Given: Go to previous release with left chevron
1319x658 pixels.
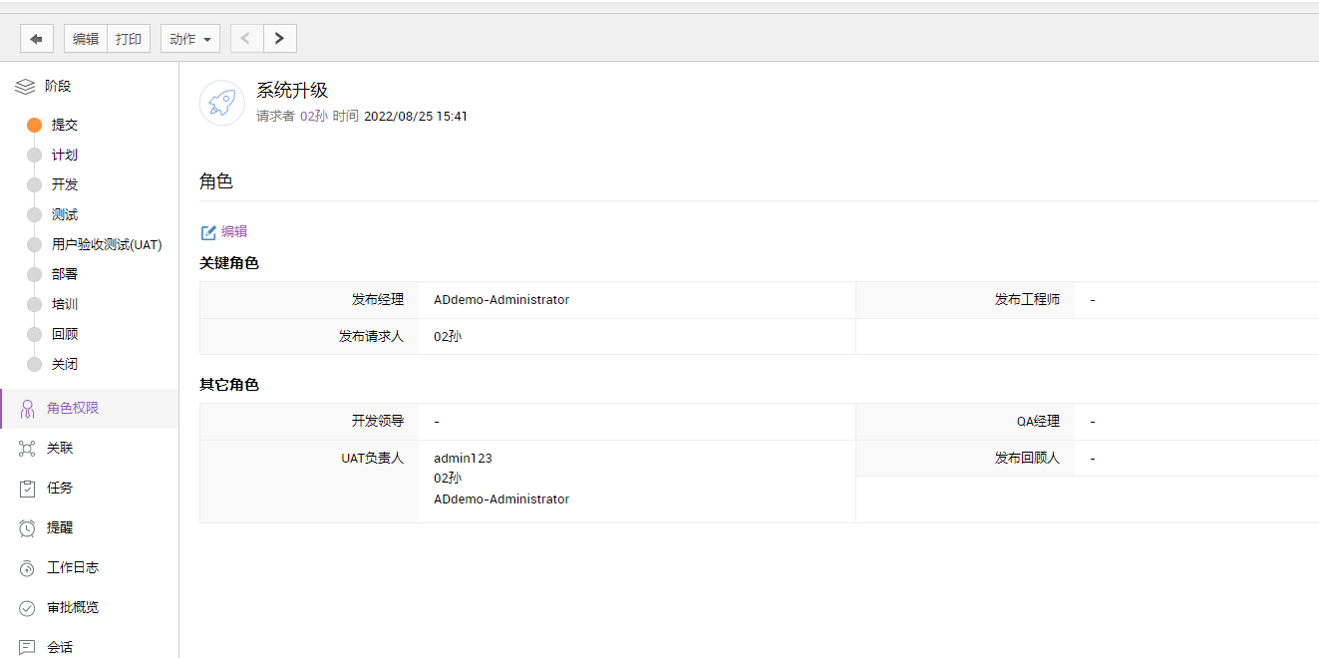Looking at the screenshot, I should [x=246, y=39].
